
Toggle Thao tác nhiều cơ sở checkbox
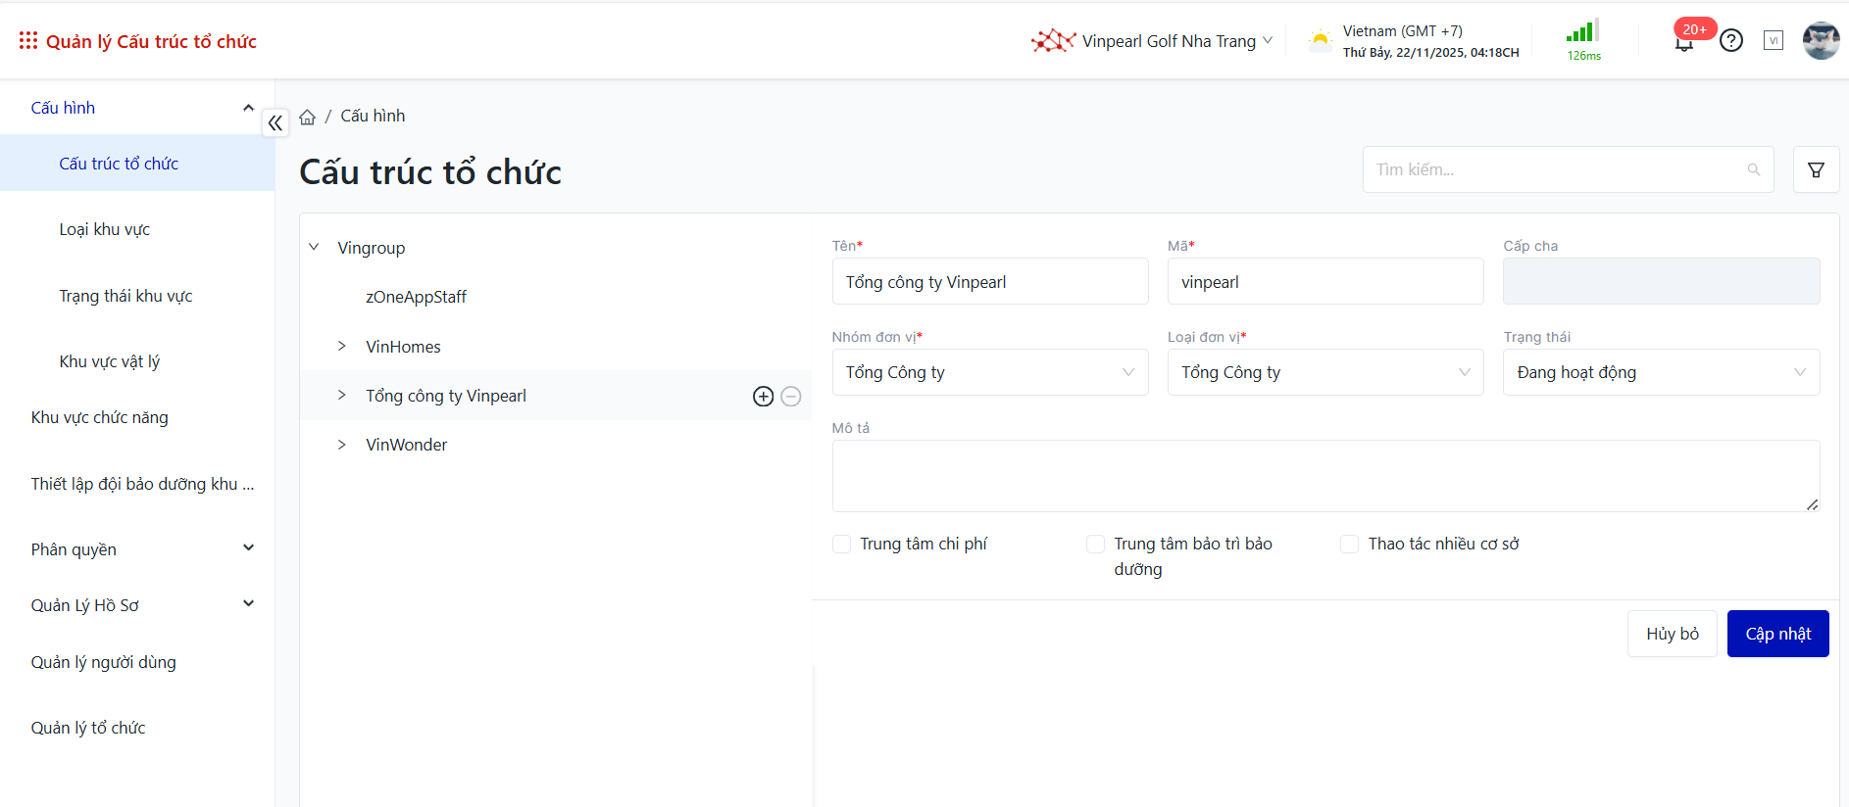click(1349, 544)
